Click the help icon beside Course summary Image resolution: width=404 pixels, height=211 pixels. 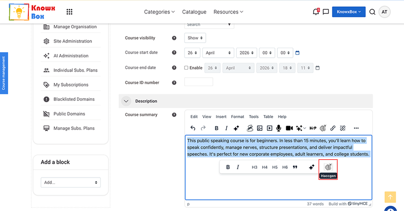[174, 115]
